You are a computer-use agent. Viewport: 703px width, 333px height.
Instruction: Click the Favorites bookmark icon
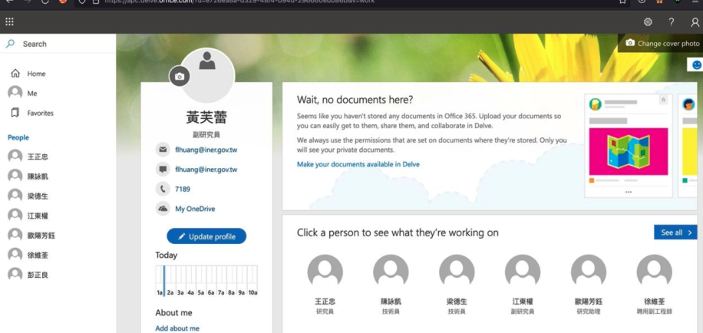pos(15,113)
